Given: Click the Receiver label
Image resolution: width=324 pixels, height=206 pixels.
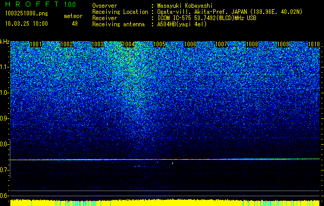Looking at the screenshot, I should point(105,18).
